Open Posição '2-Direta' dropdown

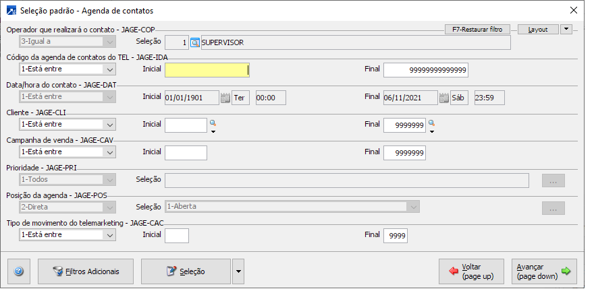pos(67,207)
